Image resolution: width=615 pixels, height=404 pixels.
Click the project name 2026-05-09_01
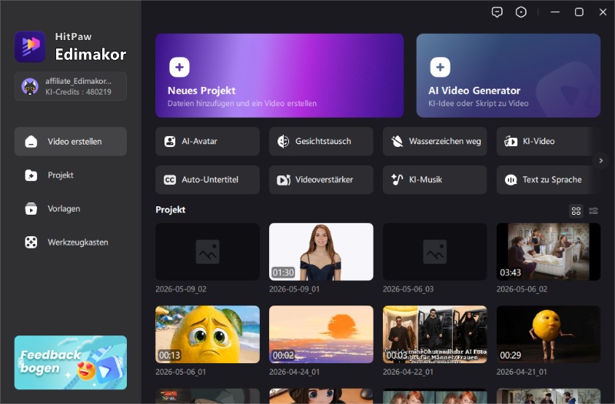click(x=294, y=289)
